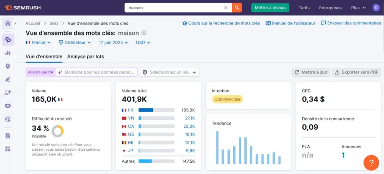Click the orange search magnifier button
This screenshot has width=384, height=174.
click(x=237, y=8)
